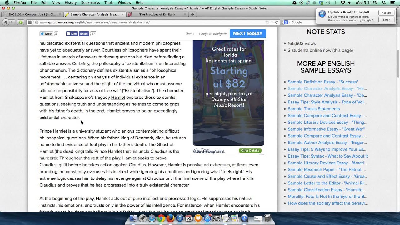
Task: Click the Wi-Fi status icon
Action: (343, 3)
